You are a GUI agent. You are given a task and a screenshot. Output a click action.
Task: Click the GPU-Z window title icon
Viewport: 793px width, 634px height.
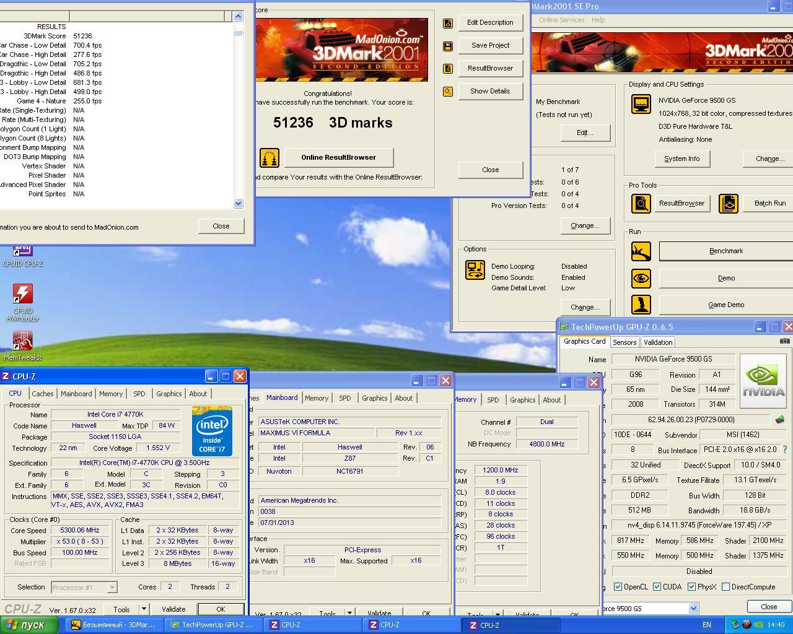click(564, 327)
